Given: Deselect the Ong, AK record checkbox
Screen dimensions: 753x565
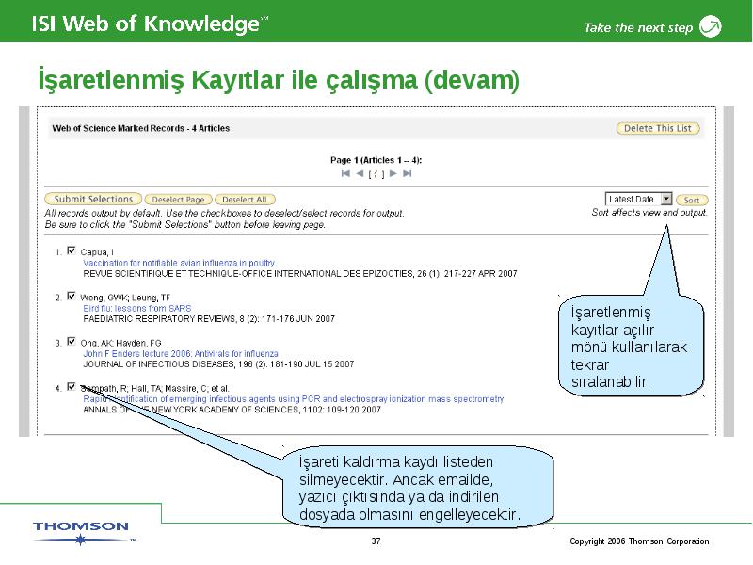Looking at the screenshot, I should pos(72,341).
